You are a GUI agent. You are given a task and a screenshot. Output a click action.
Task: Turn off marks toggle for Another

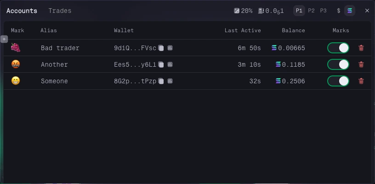pyautogui.click(x=338, y=64)
